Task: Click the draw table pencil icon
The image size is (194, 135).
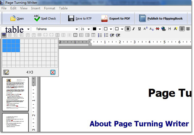Action: [x=6, y=72]
